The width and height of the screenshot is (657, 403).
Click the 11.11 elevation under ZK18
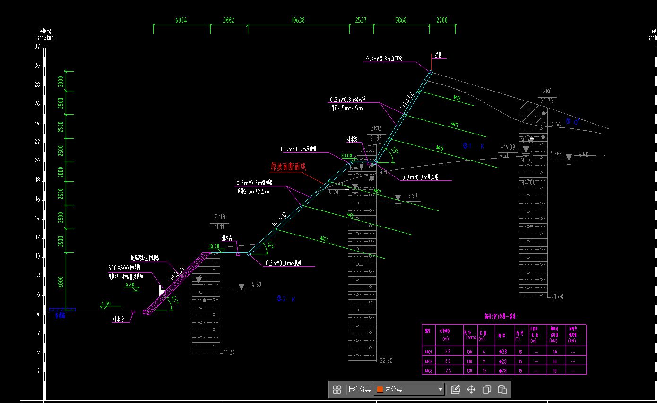[x=219, y=227]
